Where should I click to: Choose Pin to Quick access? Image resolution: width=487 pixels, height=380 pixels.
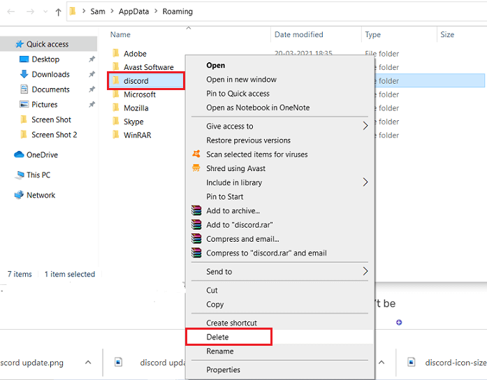point(238,94)
